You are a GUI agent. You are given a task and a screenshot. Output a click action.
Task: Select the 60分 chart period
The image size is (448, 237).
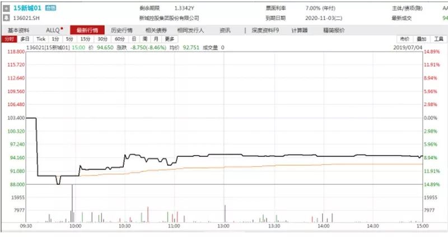(120, 39)
